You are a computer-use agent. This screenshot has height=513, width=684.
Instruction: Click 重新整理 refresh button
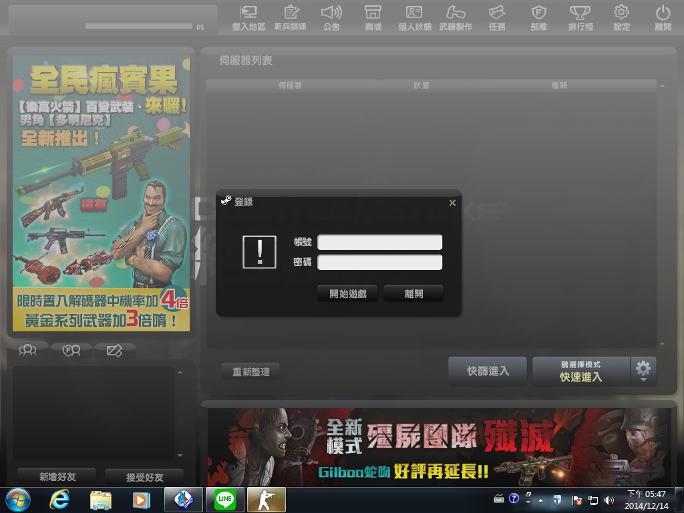[250, 371]
